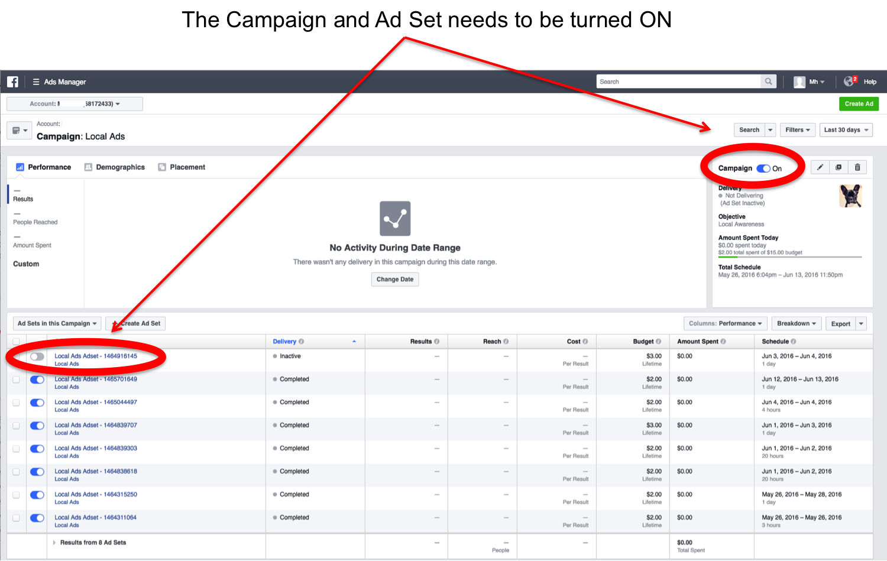
Task: Toggle Adset 1465701649 off
Action: tap(37, 380)
